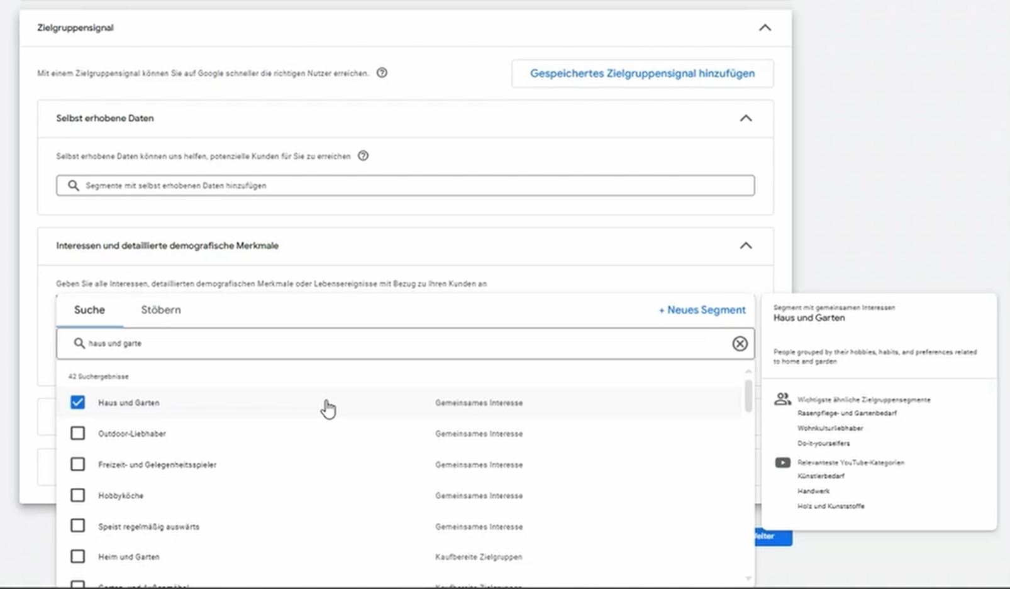Collapse the Selbst erhobene Daten panel
Image resolution: width=1010 pixels, height=589 pixels.
coord(746,118)
